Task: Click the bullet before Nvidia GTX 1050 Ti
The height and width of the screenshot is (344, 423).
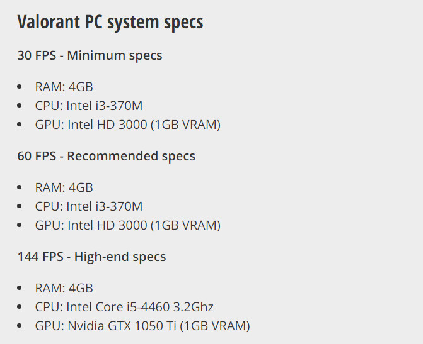Action: click(x=21, y=326)
